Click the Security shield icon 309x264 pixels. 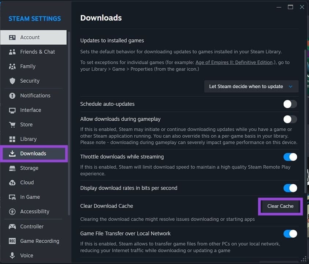pyautogui.click(x=12, y=81)
